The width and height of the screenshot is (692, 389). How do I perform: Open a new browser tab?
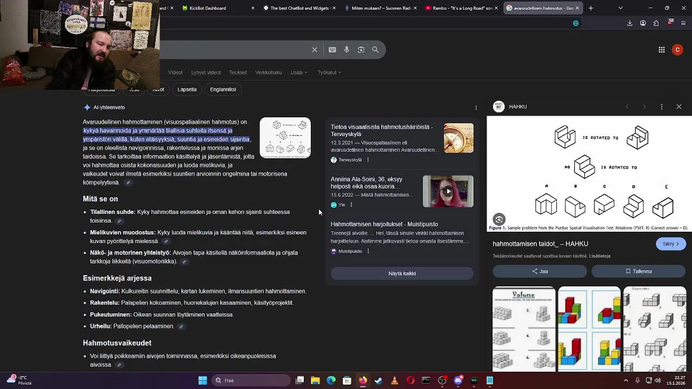point(591,8)
